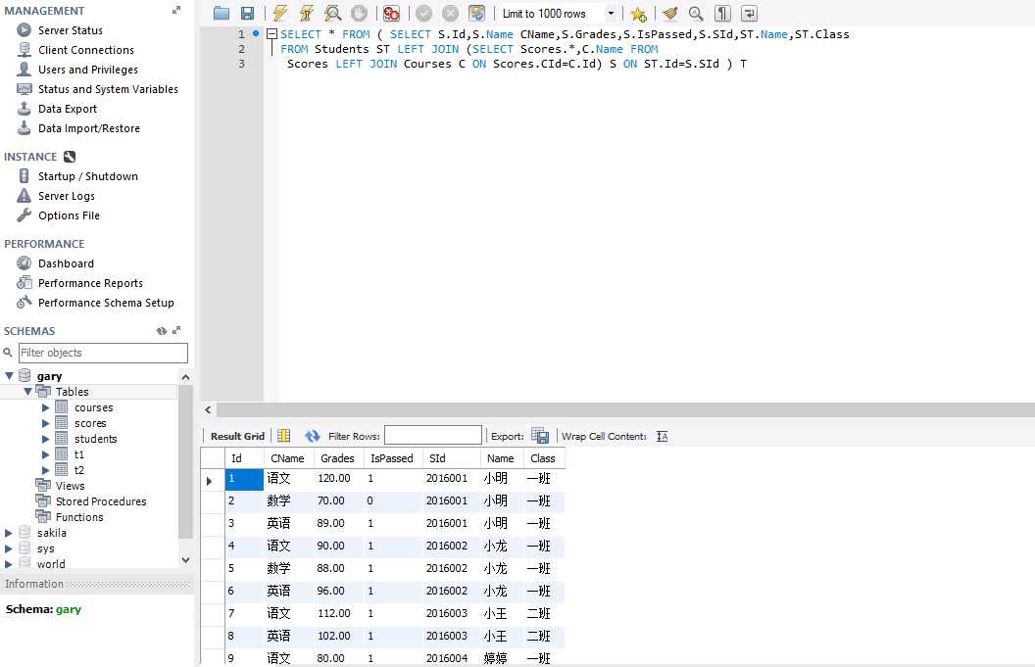1035x667 pixels.
Task: Run EXPLAIN on the current statement
Action: pyautogui.click(x=332, y=13)
